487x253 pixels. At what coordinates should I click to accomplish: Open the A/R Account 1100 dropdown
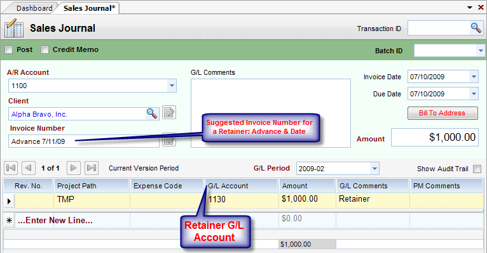[x=172, y=86]
